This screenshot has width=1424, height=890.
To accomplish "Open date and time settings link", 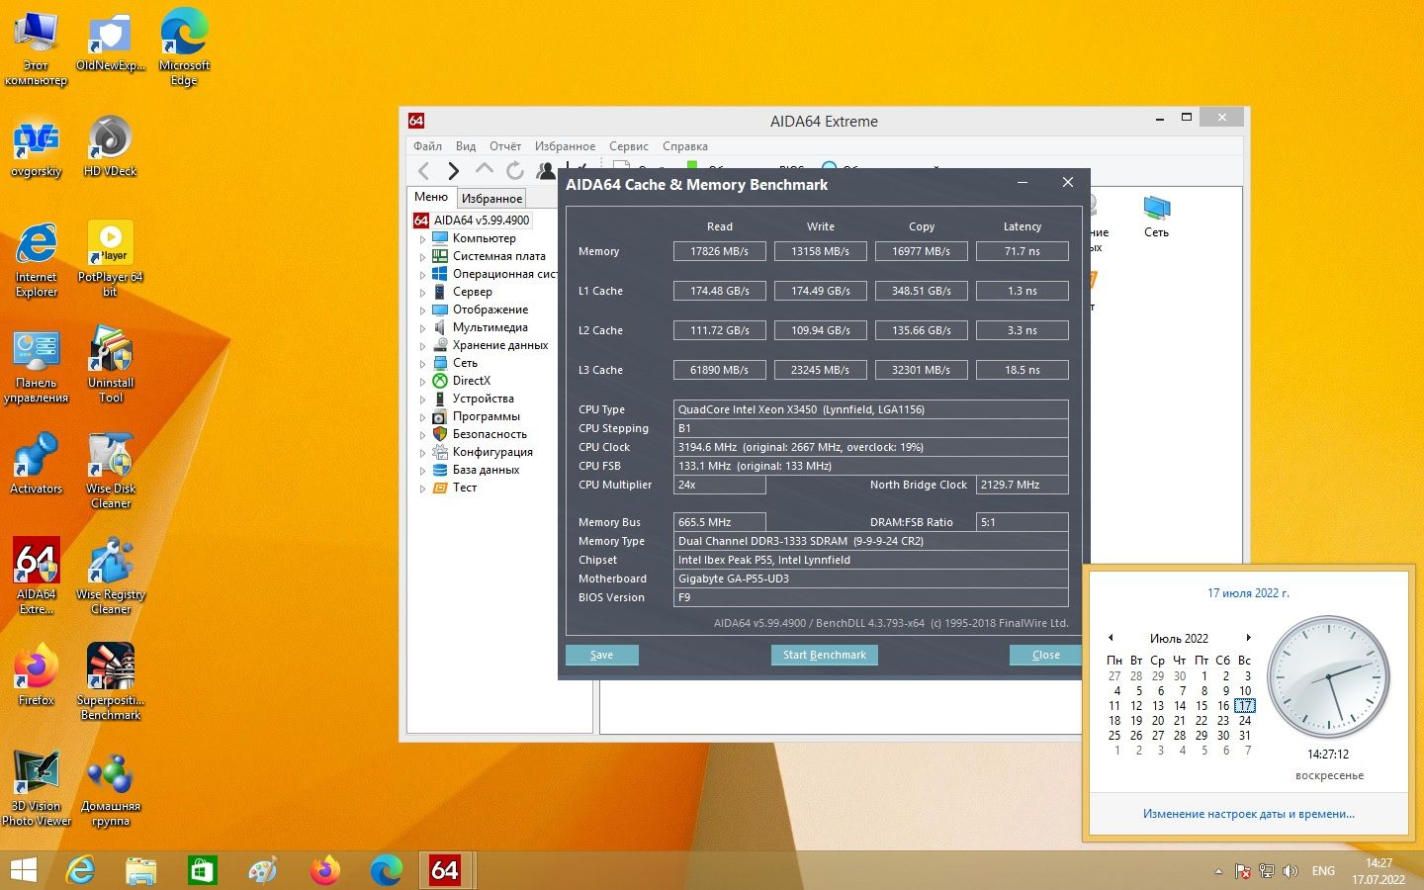I will coord(1248,814).
